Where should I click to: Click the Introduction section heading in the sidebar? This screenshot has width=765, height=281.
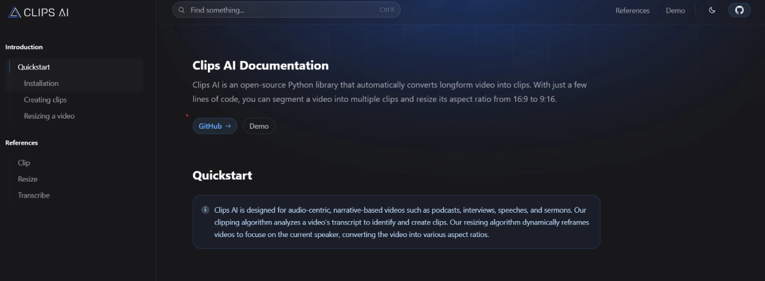(24, 47)
